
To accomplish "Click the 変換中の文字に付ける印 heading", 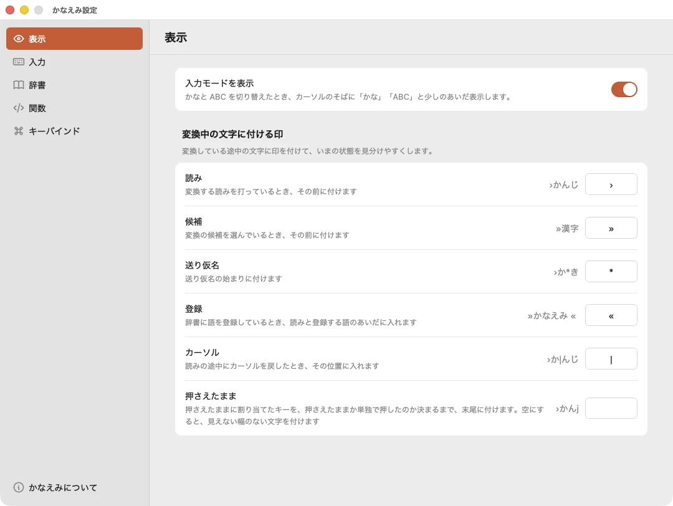I will [232, 134].
